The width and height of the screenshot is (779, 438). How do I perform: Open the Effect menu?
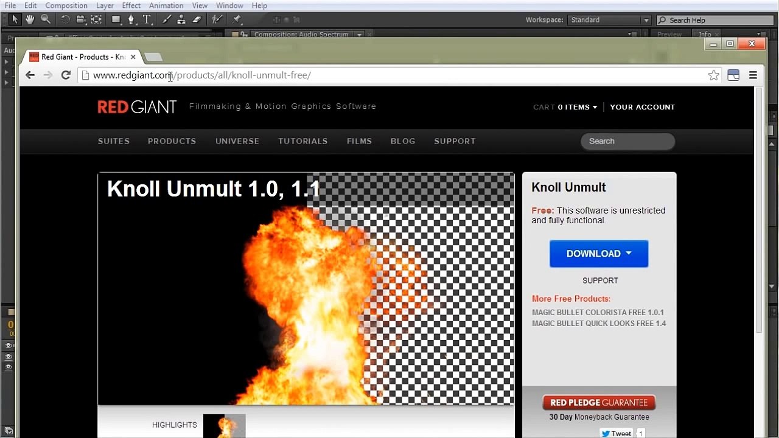[131, 5]
